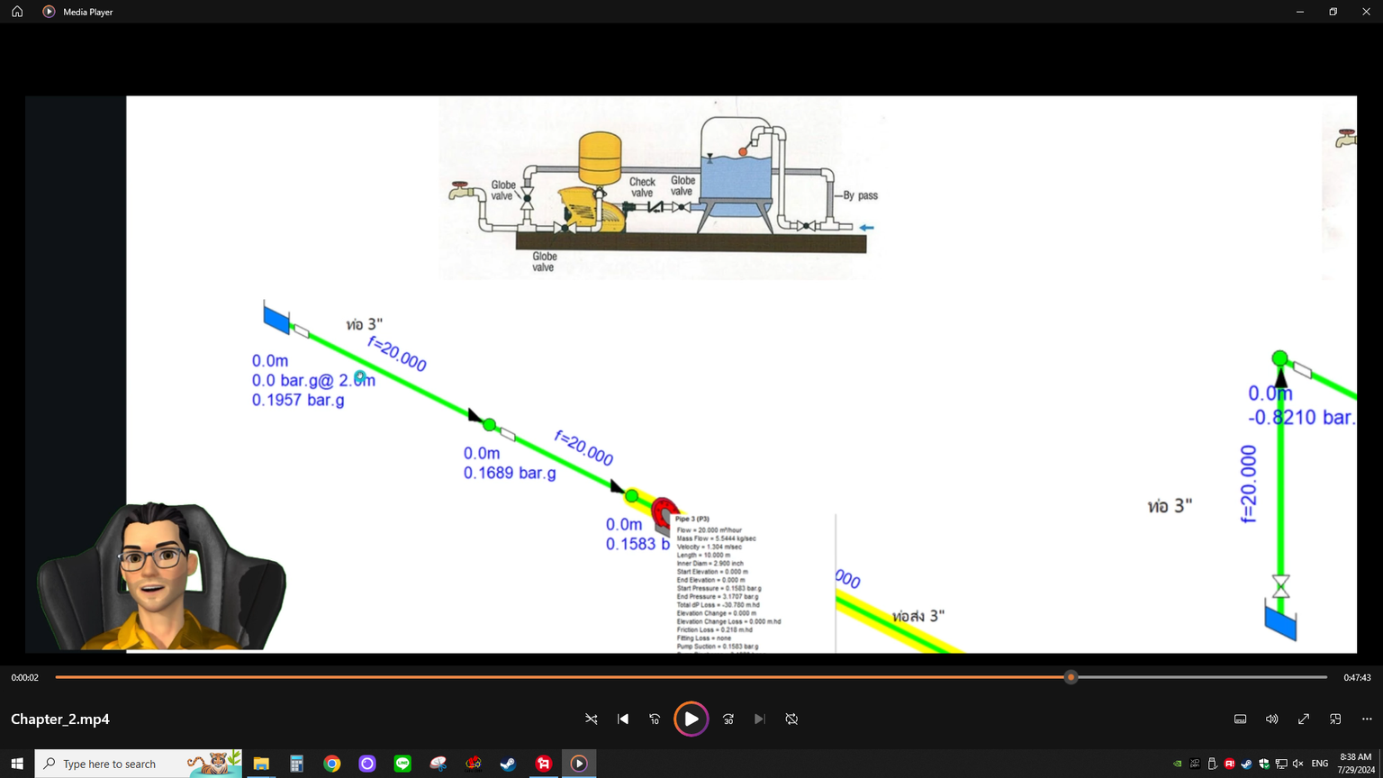Open the more options ellipsis menu

pyautogui.click(x=1367, y=719)
